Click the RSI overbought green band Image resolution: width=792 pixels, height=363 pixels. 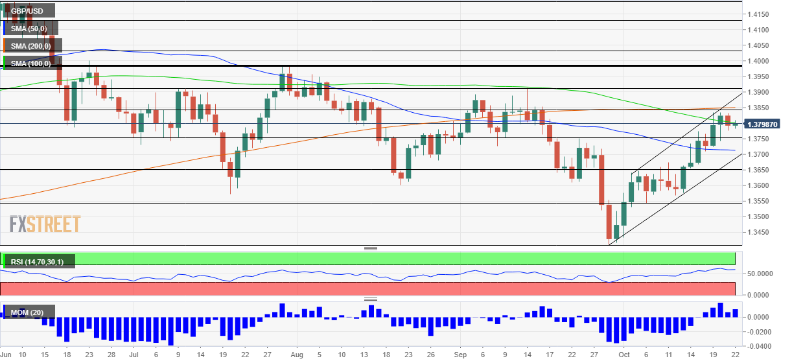coord(368,259)
